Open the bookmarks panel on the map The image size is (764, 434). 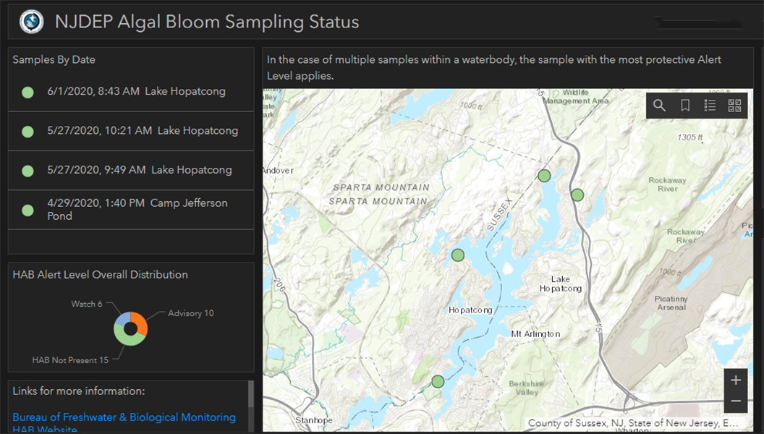coord(684,105)
